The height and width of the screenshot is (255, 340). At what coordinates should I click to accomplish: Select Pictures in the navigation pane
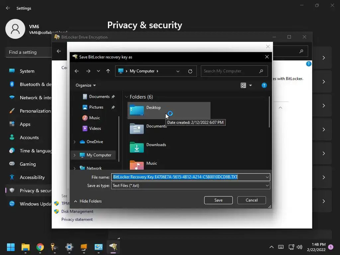[x=96, y=107]
